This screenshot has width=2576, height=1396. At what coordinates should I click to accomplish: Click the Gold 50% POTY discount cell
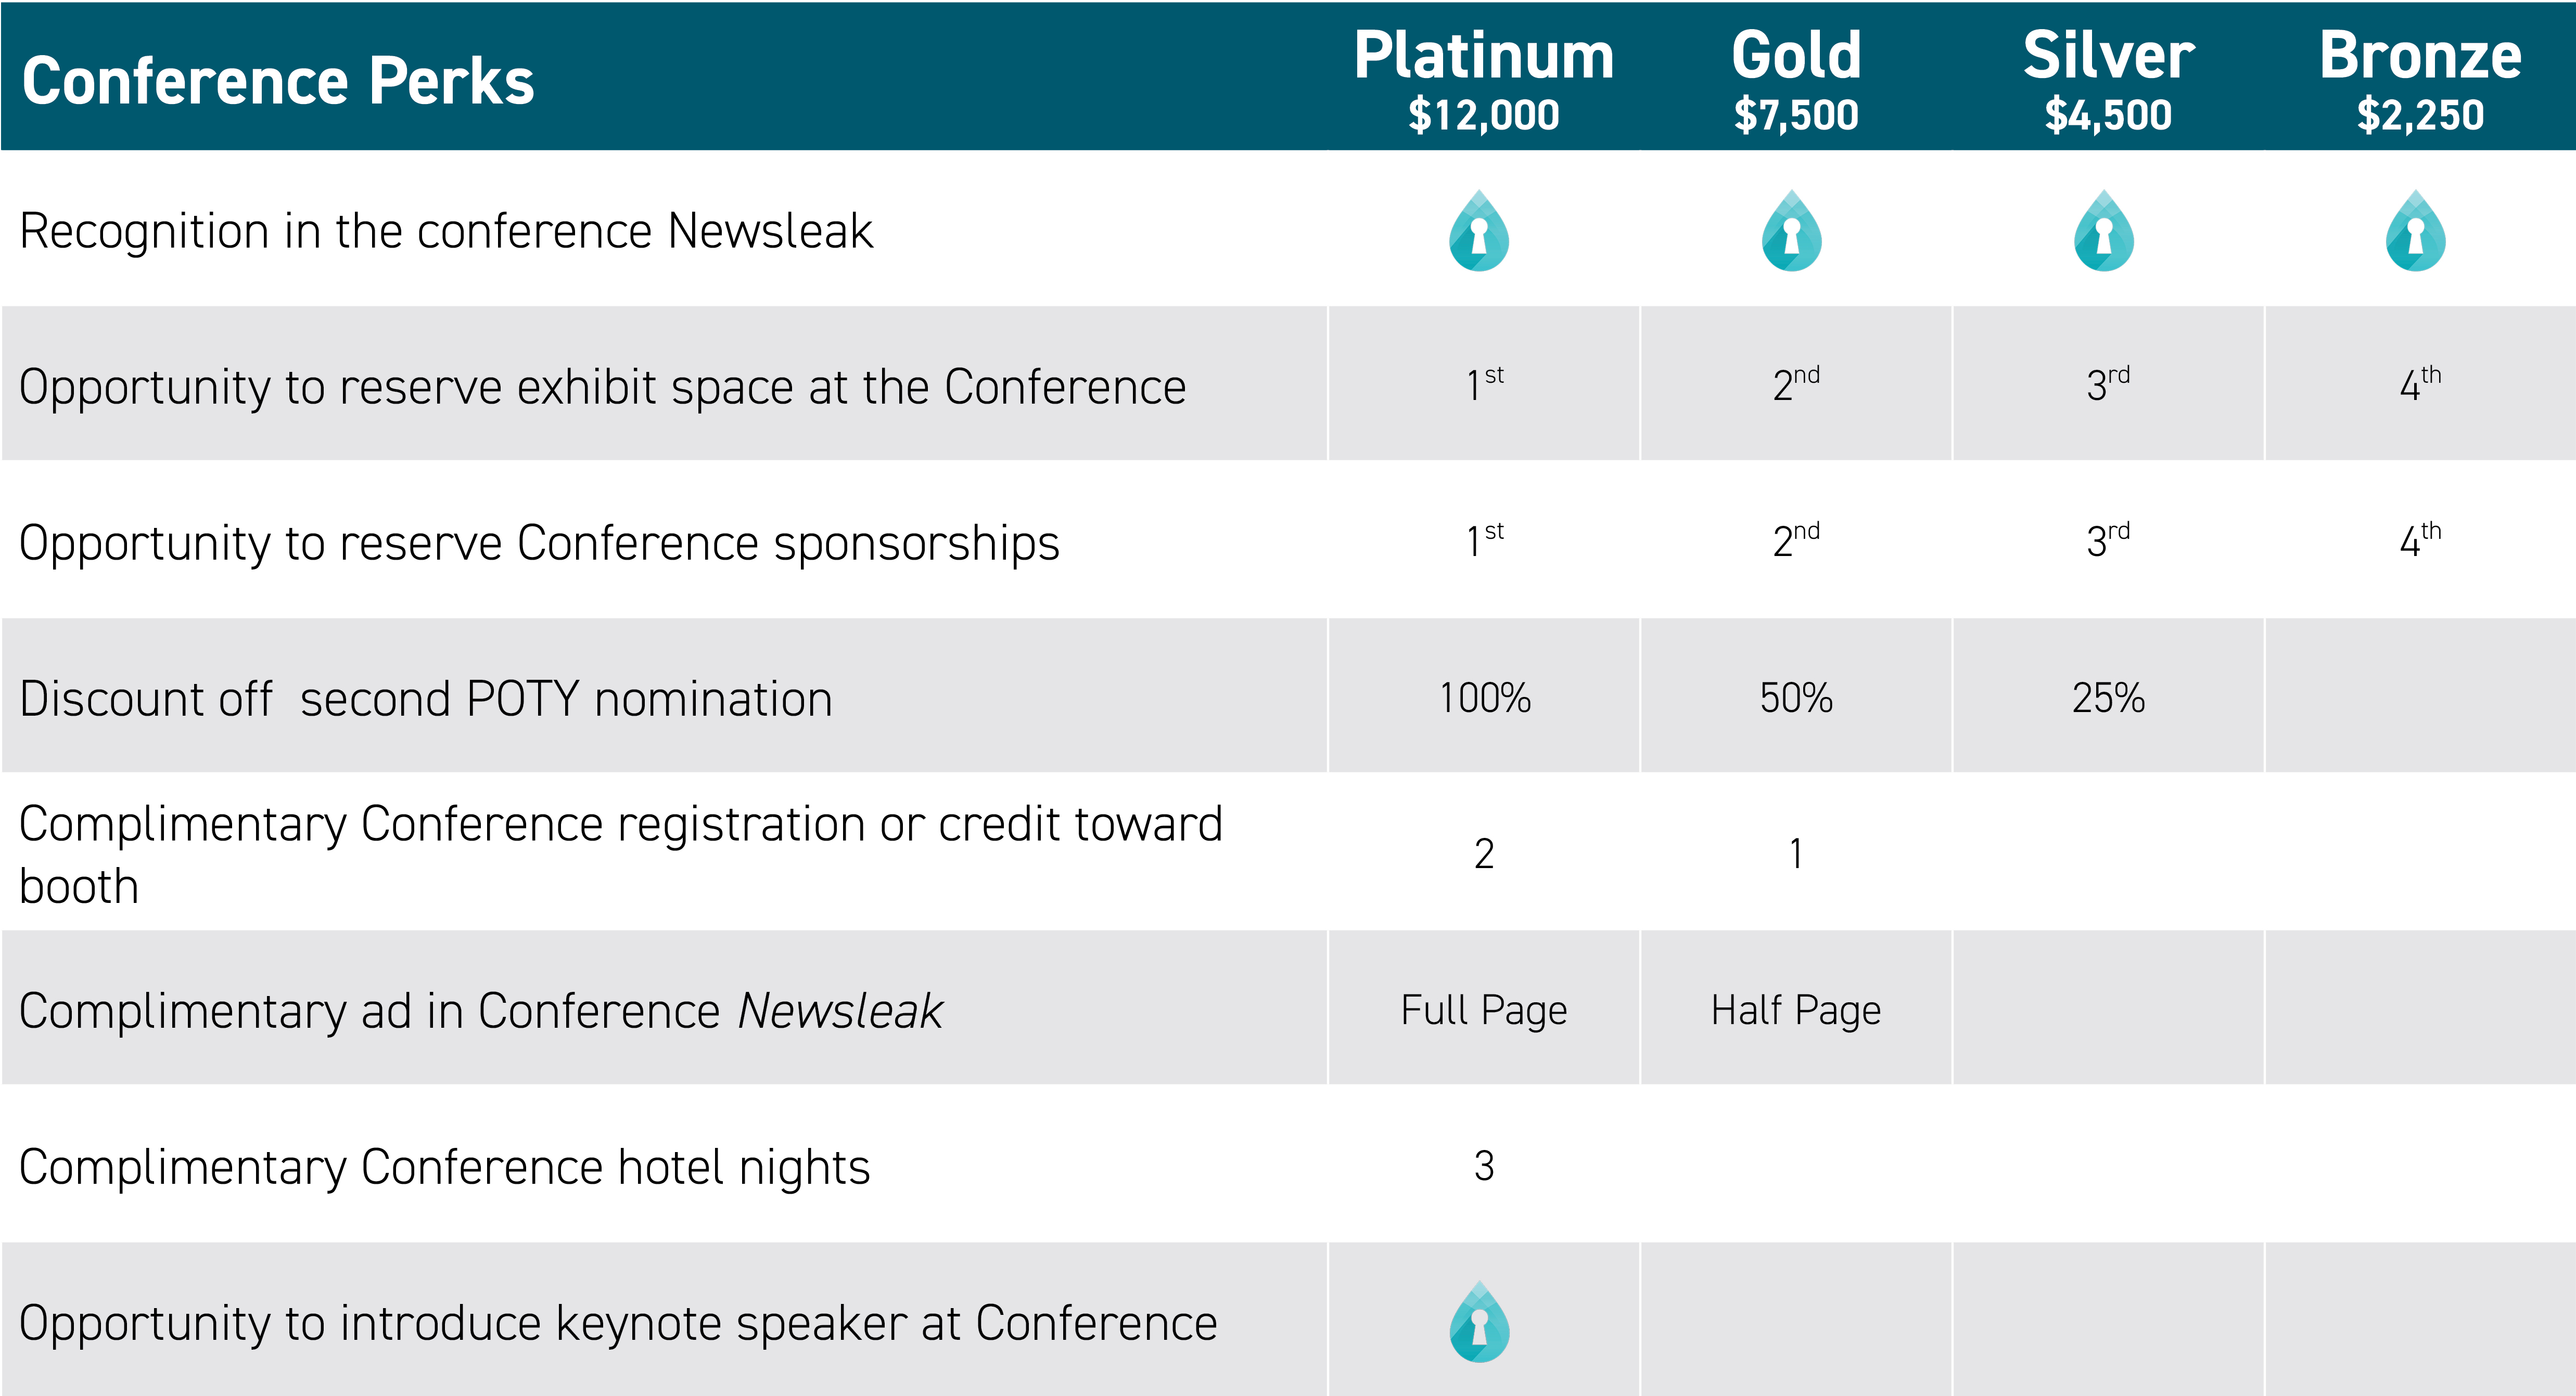point(1796,696)
